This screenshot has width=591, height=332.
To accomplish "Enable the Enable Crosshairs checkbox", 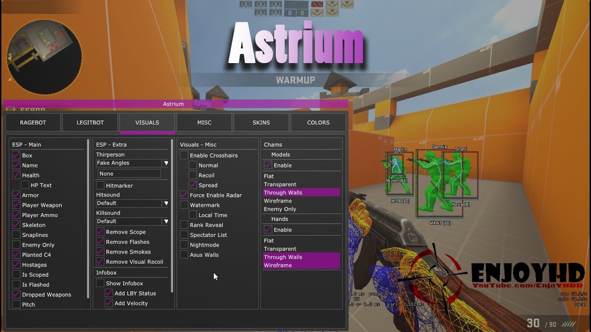I will click(184, 155).
